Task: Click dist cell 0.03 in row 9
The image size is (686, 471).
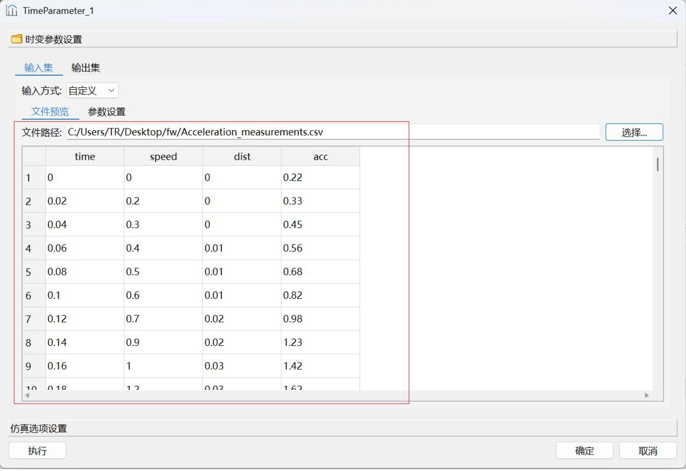Action: point(242,366)
